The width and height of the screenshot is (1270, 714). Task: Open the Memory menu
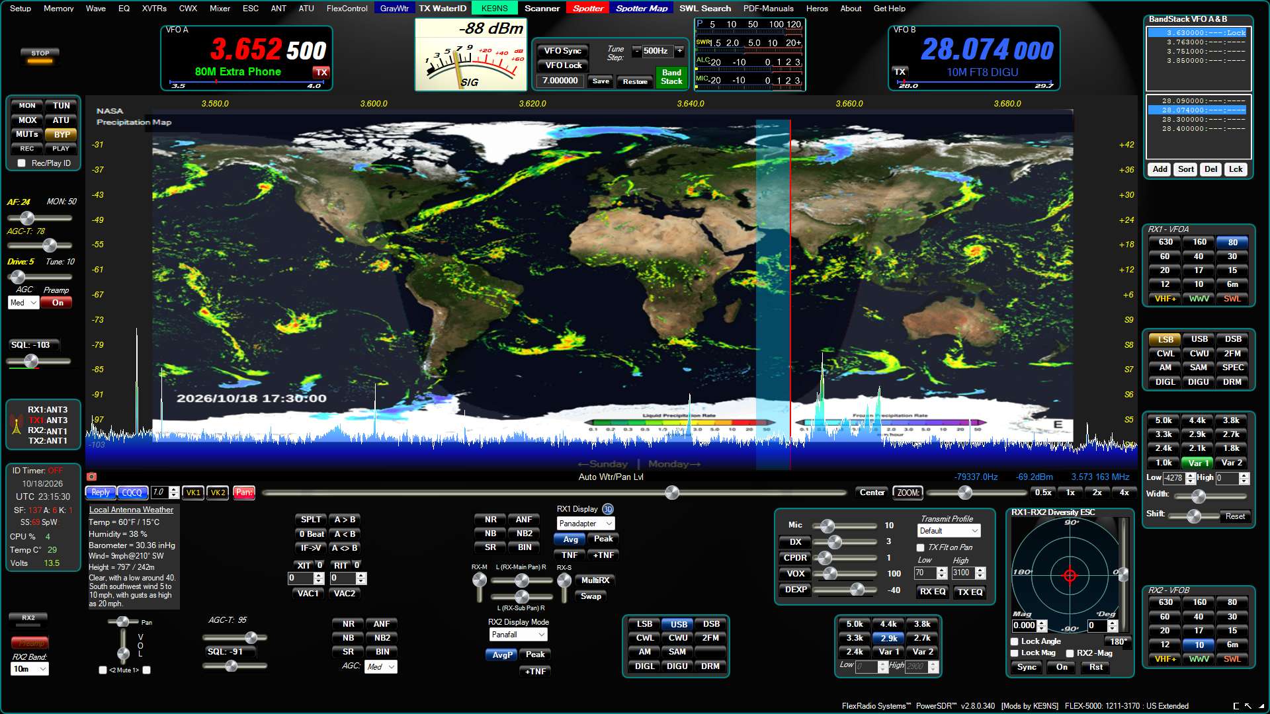(59, 9)
